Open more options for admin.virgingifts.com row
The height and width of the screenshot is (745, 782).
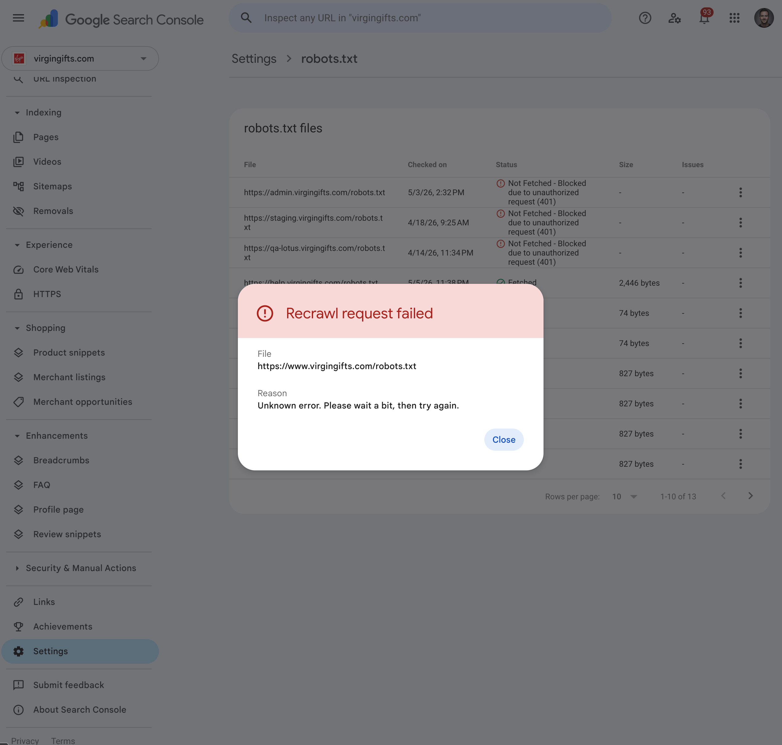pyautogui.click(x=740, y=193)
